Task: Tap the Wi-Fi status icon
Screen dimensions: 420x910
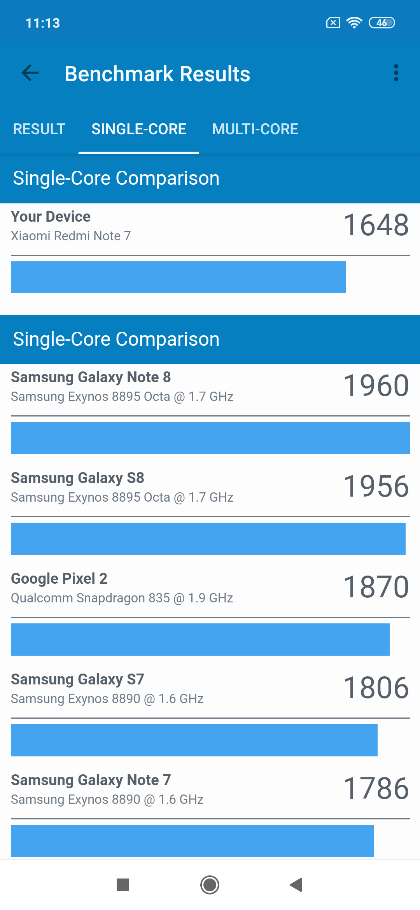Action: coord(354,23)
